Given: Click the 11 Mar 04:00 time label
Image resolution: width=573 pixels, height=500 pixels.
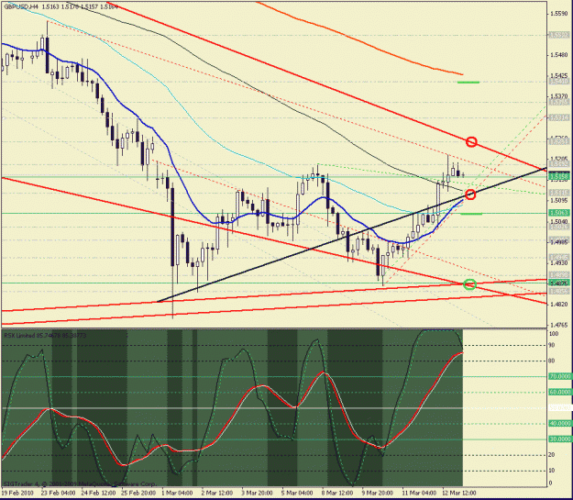Looking at the screenshot, I should coord(419,493).
